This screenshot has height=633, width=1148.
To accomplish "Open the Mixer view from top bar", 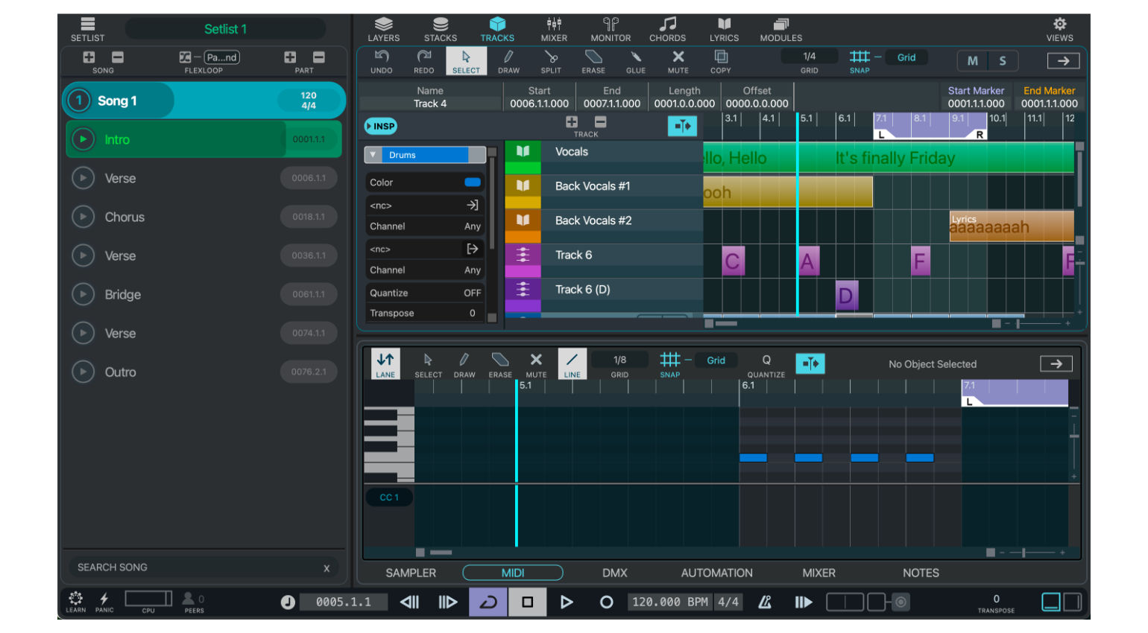I will pos(554,29).
